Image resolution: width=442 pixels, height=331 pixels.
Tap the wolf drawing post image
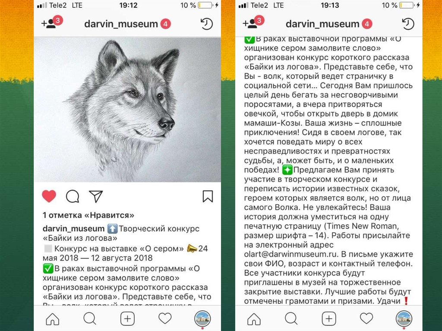point(127,110)
